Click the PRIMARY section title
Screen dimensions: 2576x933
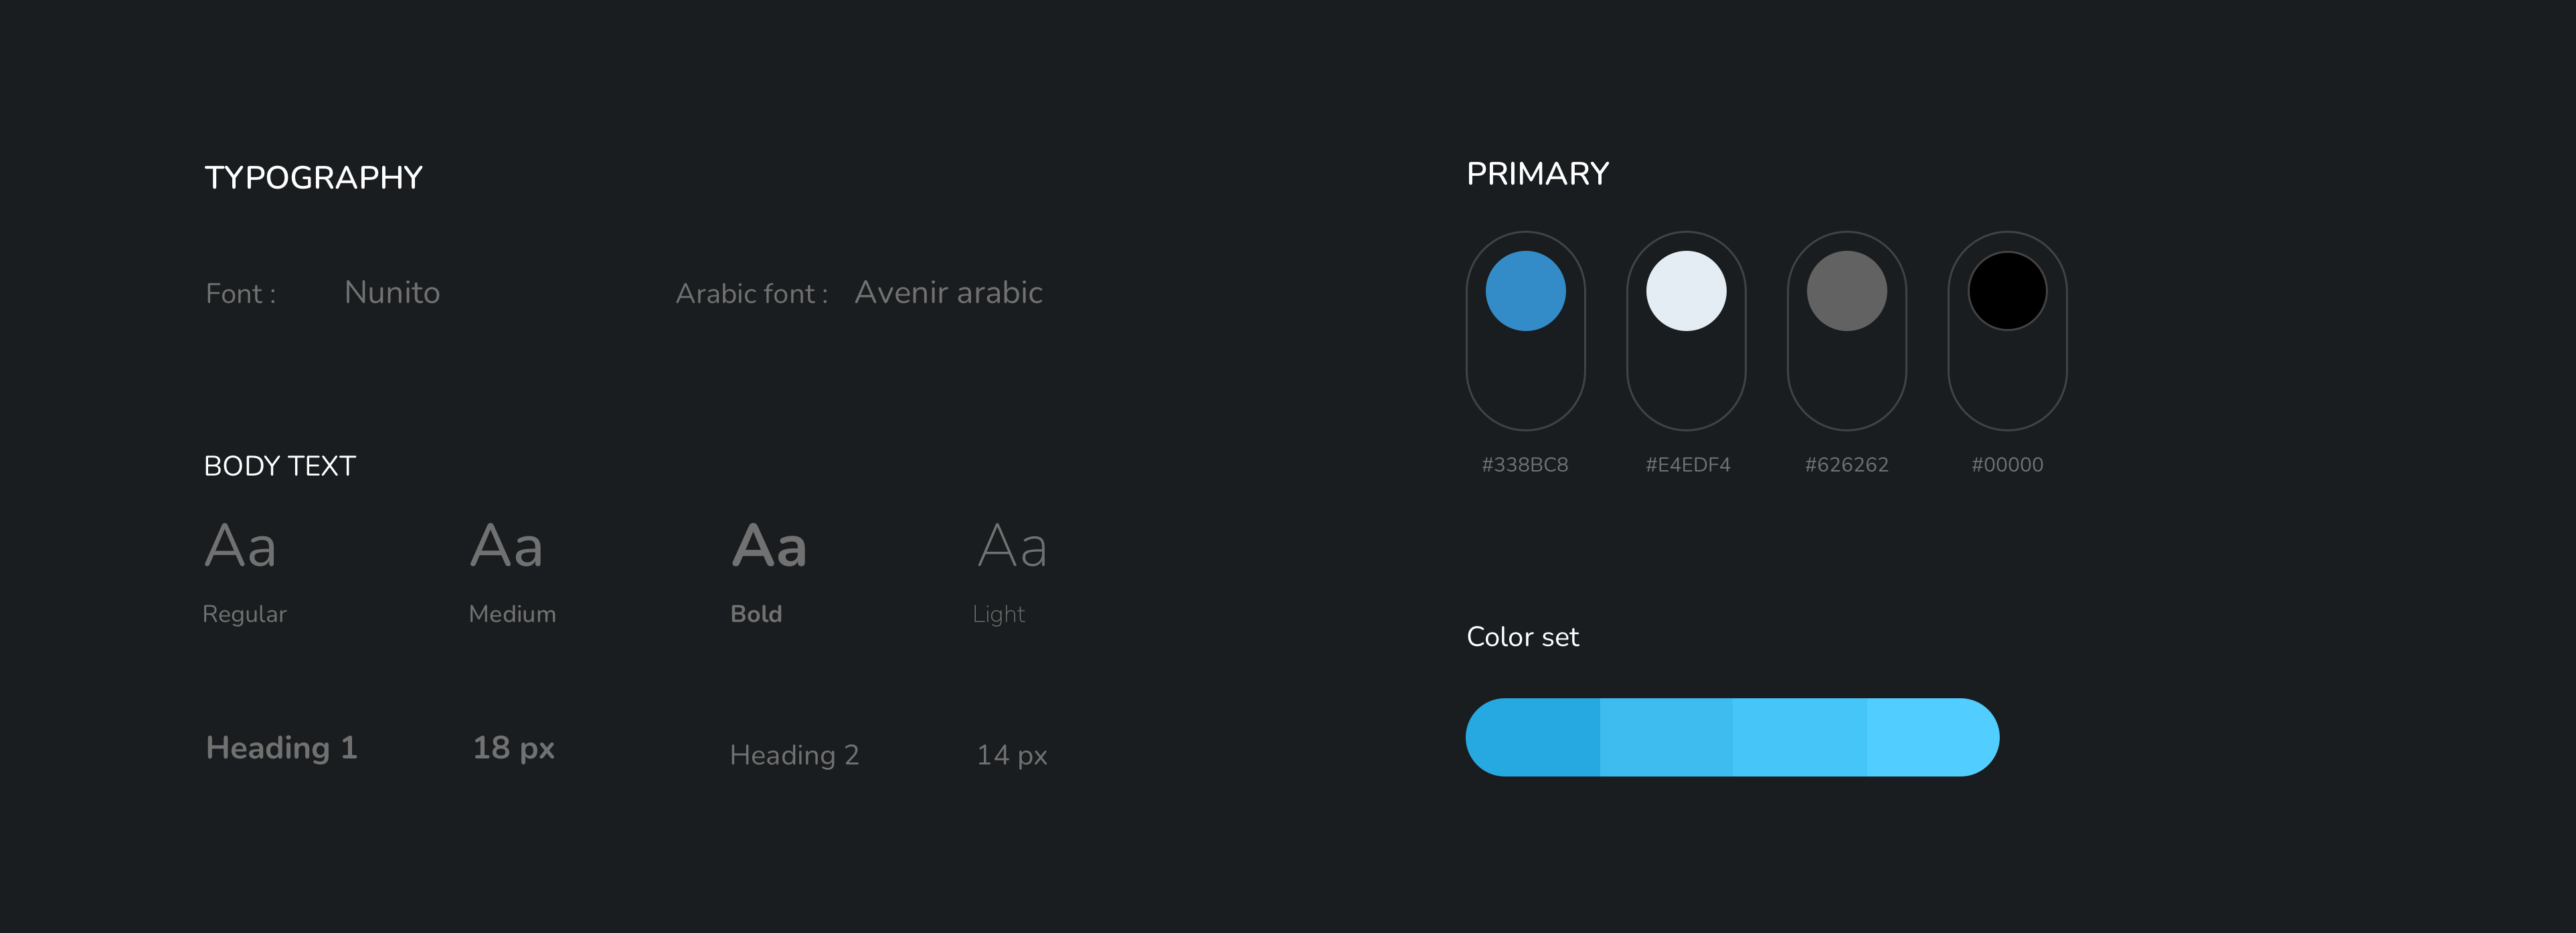[x=1538, y=174]
